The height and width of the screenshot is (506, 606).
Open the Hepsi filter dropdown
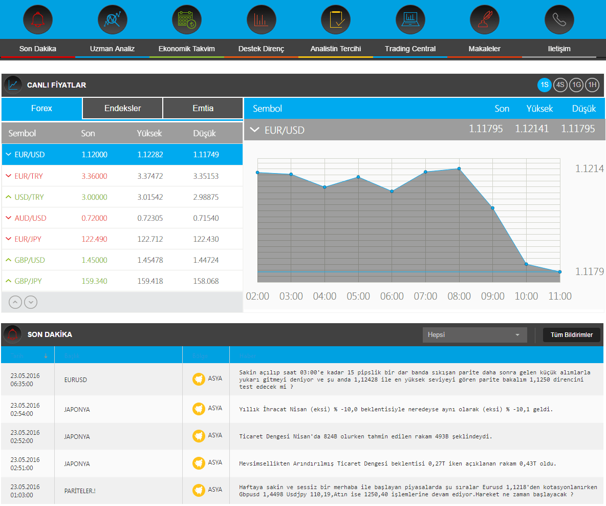click(x=474, y=334)
